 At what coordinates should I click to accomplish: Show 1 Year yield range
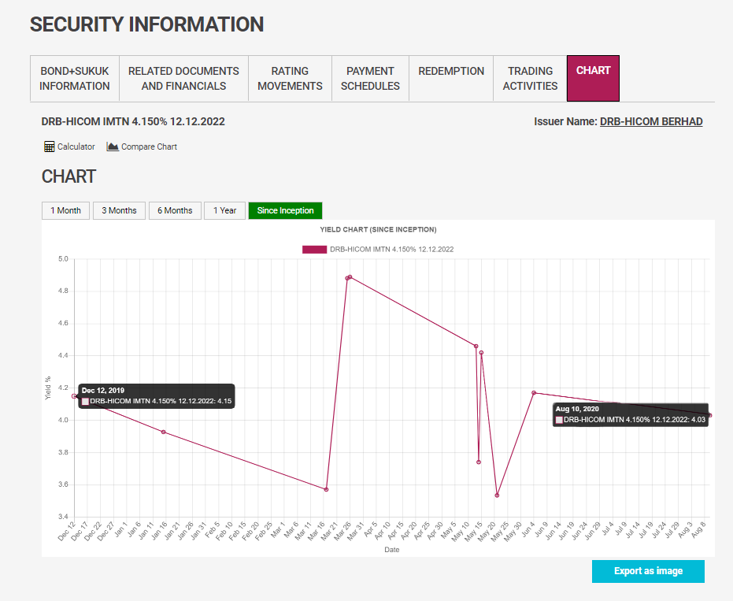(x=225, y=210)
